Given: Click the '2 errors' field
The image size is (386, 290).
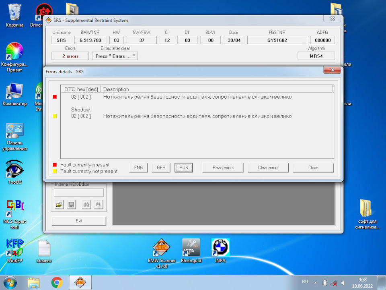Looking at the screenshot, I should coord(70,56).
